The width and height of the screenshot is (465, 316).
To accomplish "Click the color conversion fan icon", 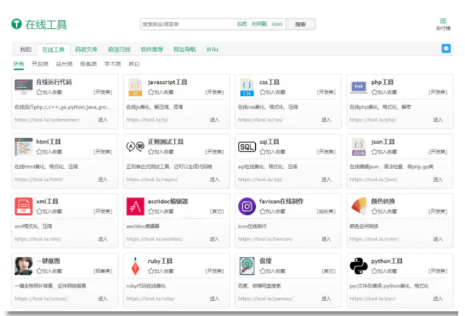I will 358,206.
